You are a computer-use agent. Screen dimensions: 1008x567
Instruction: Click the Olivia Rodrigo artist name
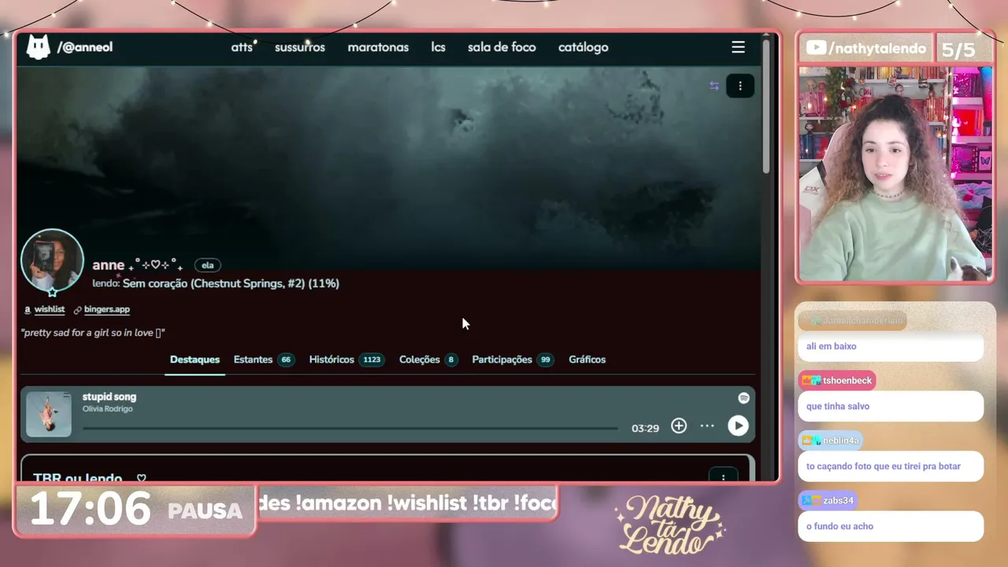108,409
